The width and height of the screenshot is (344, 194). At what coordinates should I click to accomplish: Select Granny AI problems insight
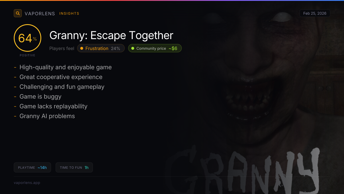[47, 116]
